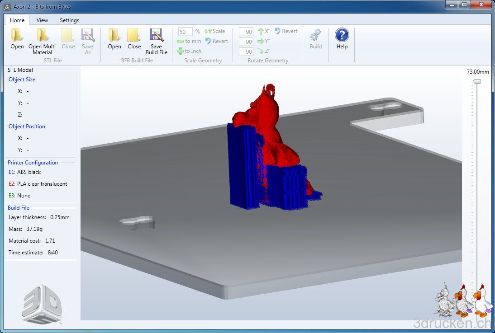495x333 pixels.
Task: Rotate around Z axis arrow
Action: pyautogui.click(x=261, y=51)
